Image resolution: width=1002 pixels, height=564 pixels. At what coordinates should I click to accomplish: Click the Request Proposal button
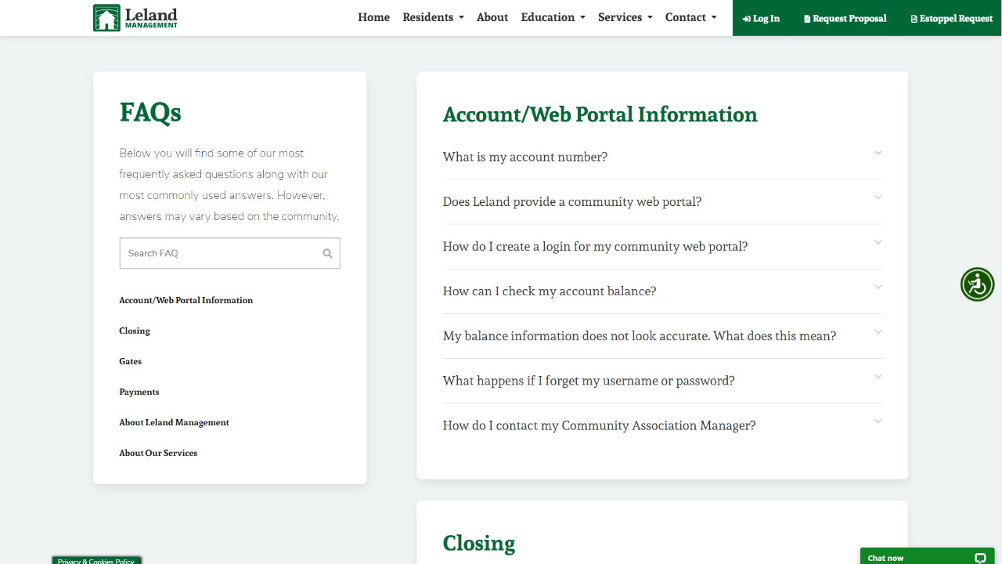[x=845, y=18]
